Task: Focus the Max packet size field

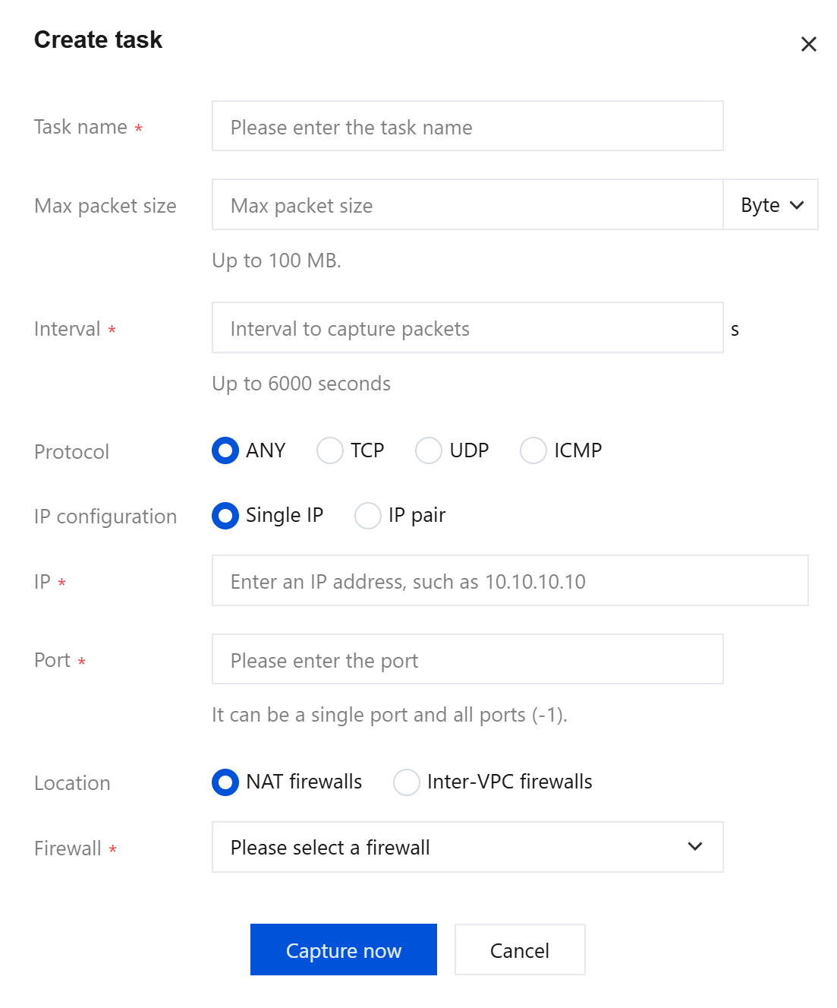Action: (x=467, y=204)
